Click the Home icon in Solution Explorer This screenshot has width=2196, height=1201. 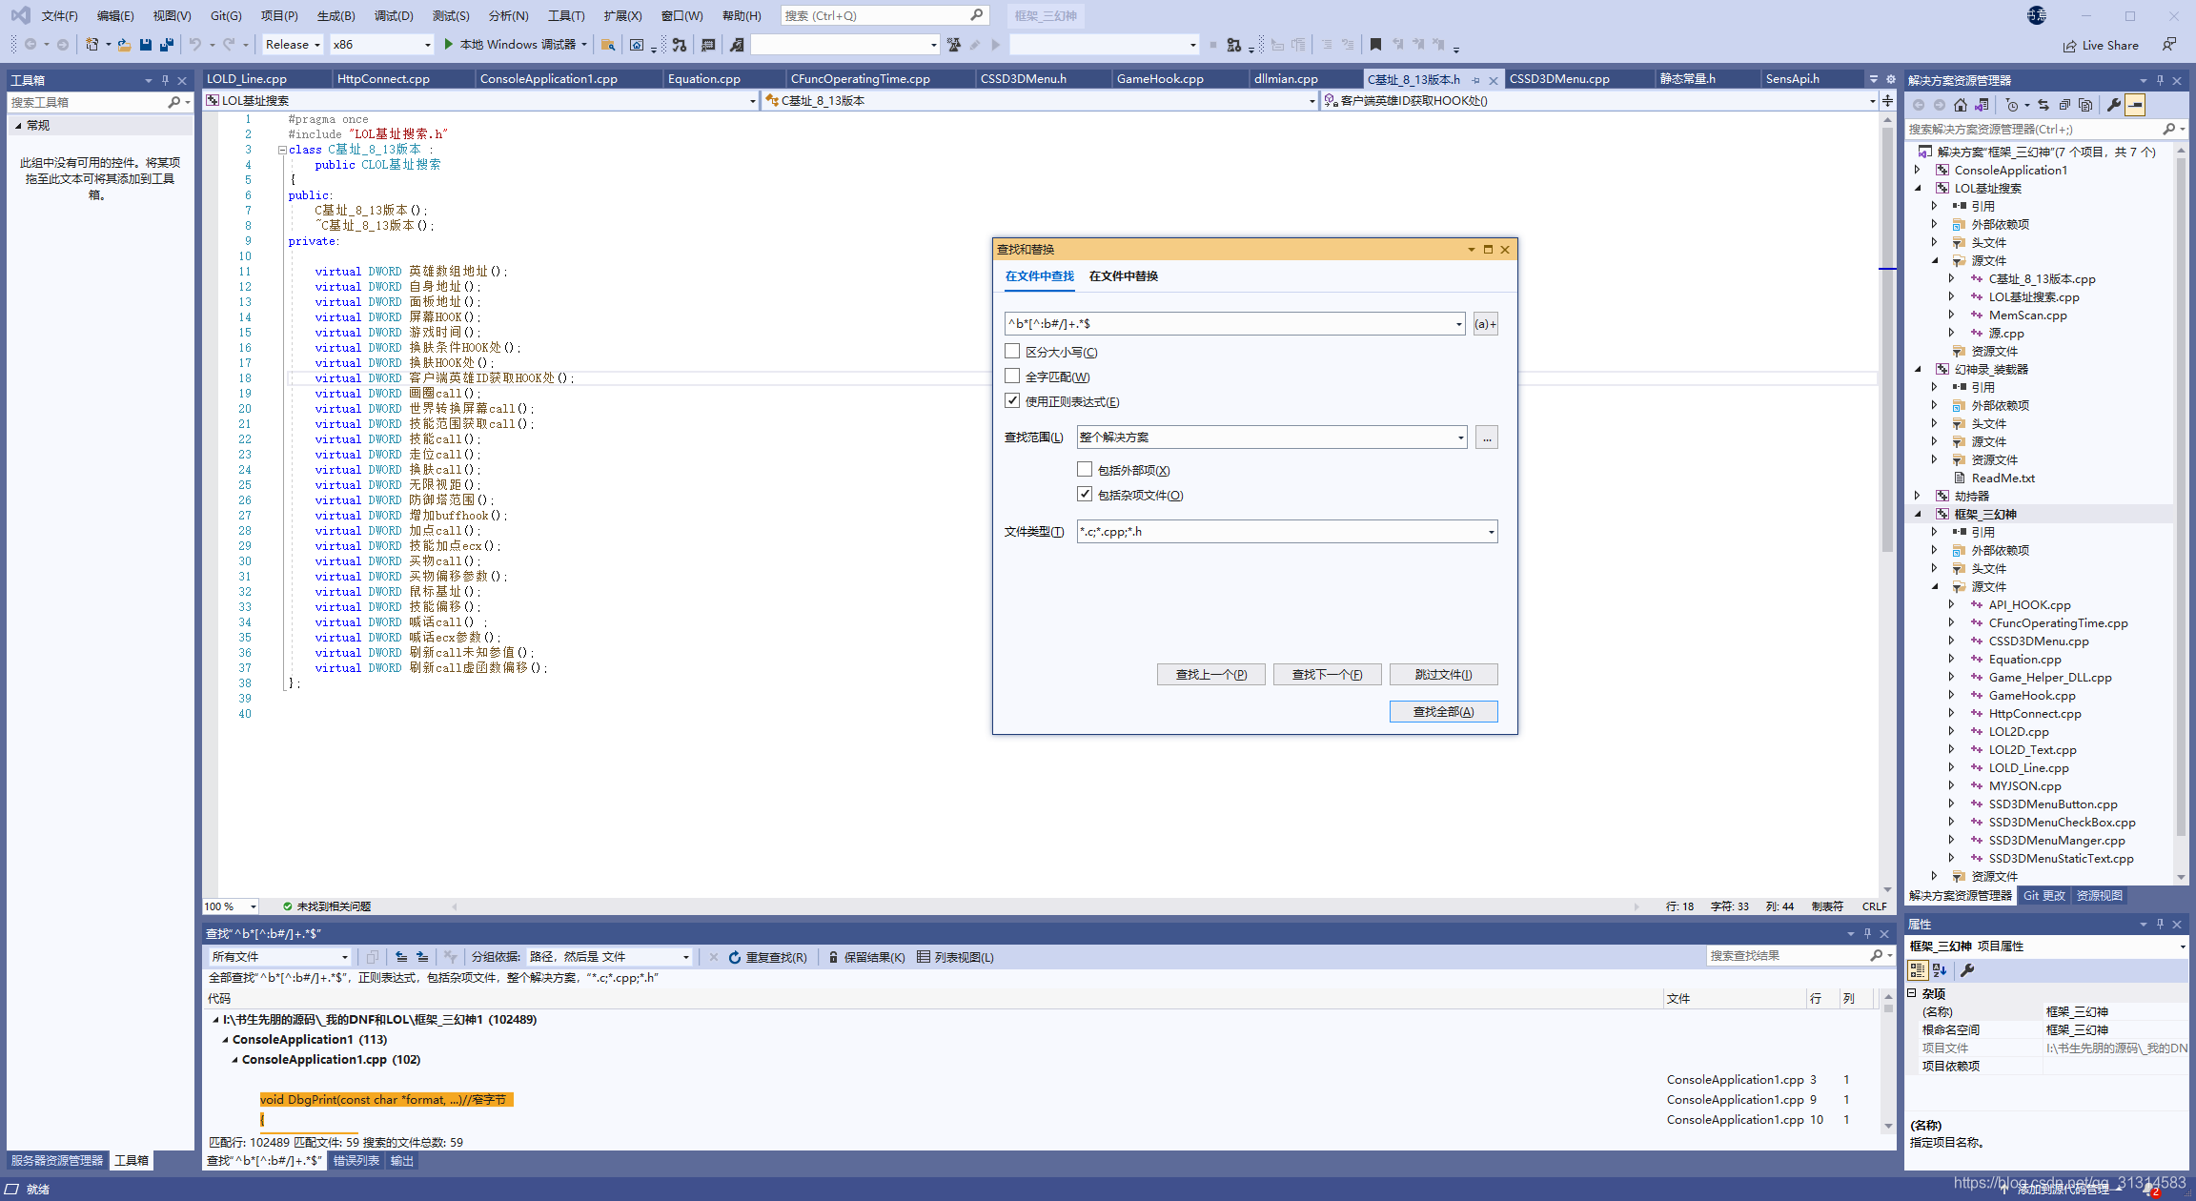pyautogui.click(x=1960, y=105)
